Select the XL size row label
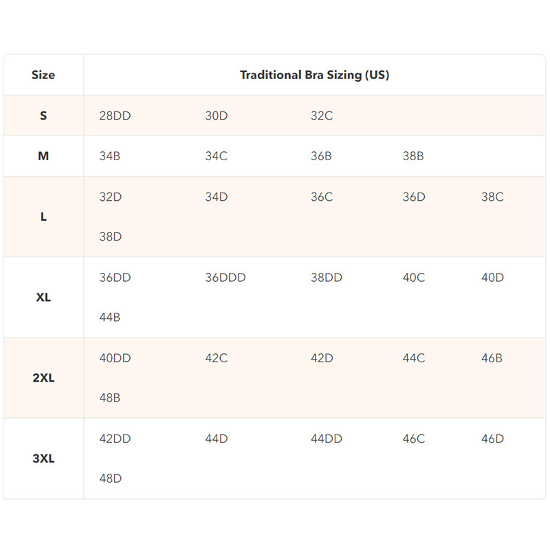 pos(43,298)
